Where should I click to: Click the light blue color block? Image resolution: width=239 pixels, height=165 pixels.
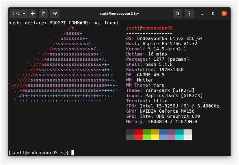click(x=163, y=137)
